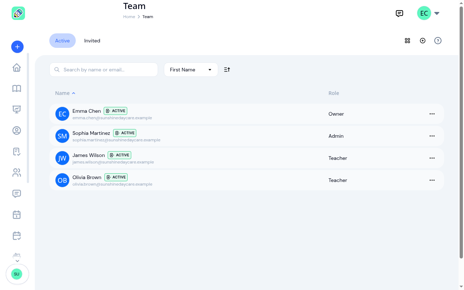Open the checklist document sidebar icon
The width and height of the screenshot is (464, 290).
point(17,152)
